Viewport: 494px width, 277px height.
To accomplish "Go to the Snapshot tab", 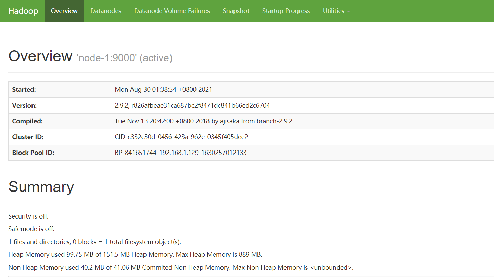I will point(236,11).
